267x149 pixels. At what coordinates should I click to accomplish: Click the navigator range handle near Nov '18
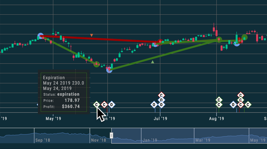[x=111, y=135]
